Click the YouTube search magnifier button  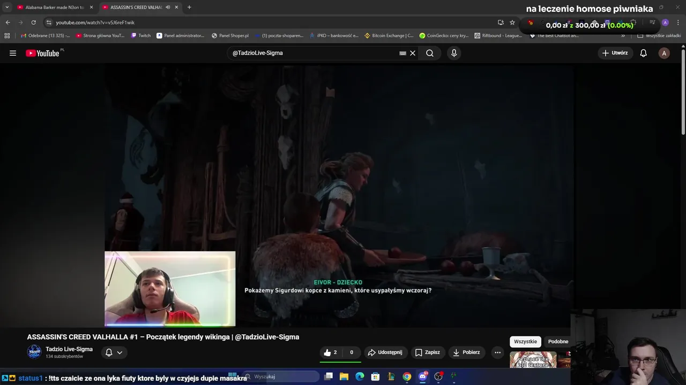click(430, 53)
